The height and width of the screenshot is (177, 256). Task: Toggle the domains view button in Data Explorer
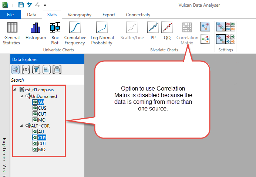(16, 69)
